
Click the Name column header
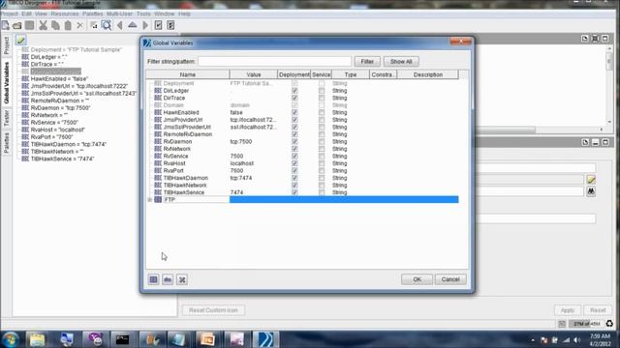(x=187, y=74)
